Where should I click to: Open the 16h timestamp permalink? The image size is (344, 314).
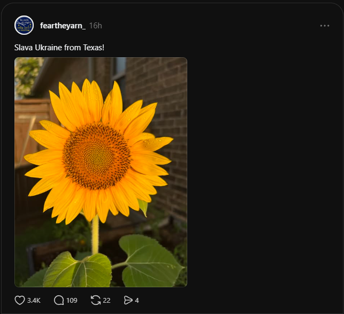point(95,26)
